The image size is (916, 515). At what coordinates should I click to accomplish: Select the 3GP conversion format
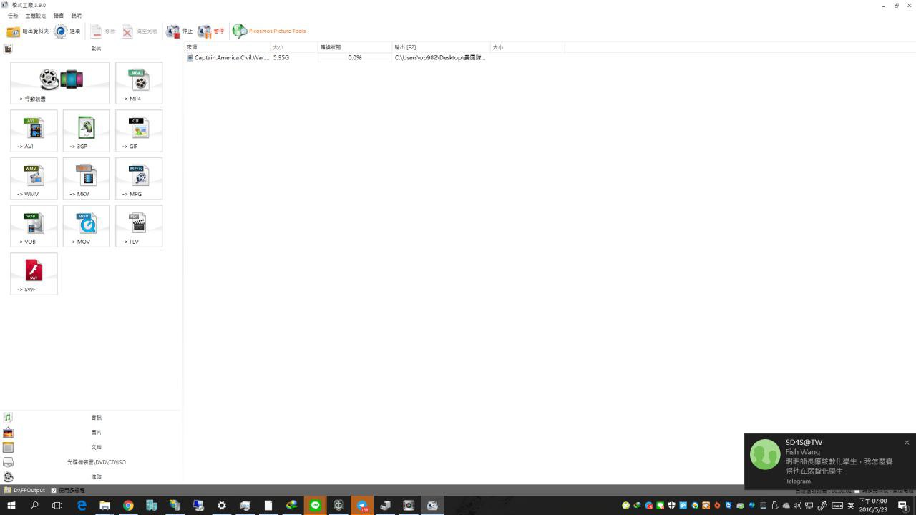coord(87,130)
